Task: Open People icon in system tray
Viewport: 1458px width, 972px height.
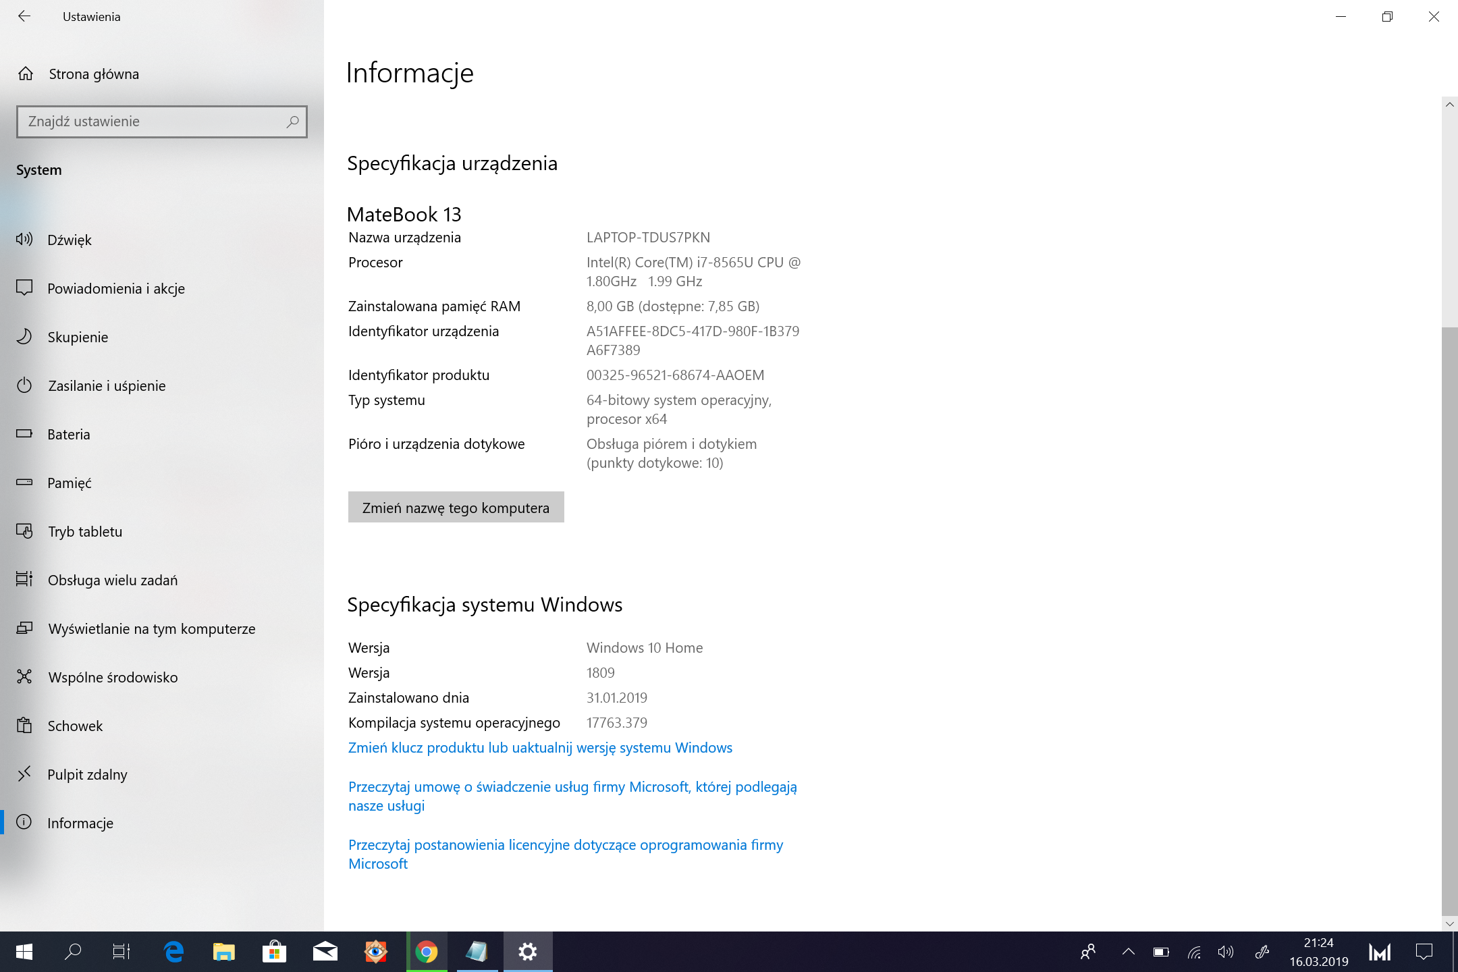Action: click(x=1087, y=952)
